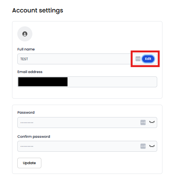The height and width of the screenshot is (195, 170).
Task: Click the blue Edit button
Action: (x=148, y=59)
